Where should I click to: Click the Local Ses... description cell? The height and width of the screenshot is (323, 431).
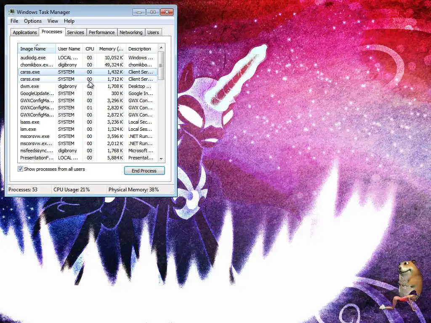140,129
